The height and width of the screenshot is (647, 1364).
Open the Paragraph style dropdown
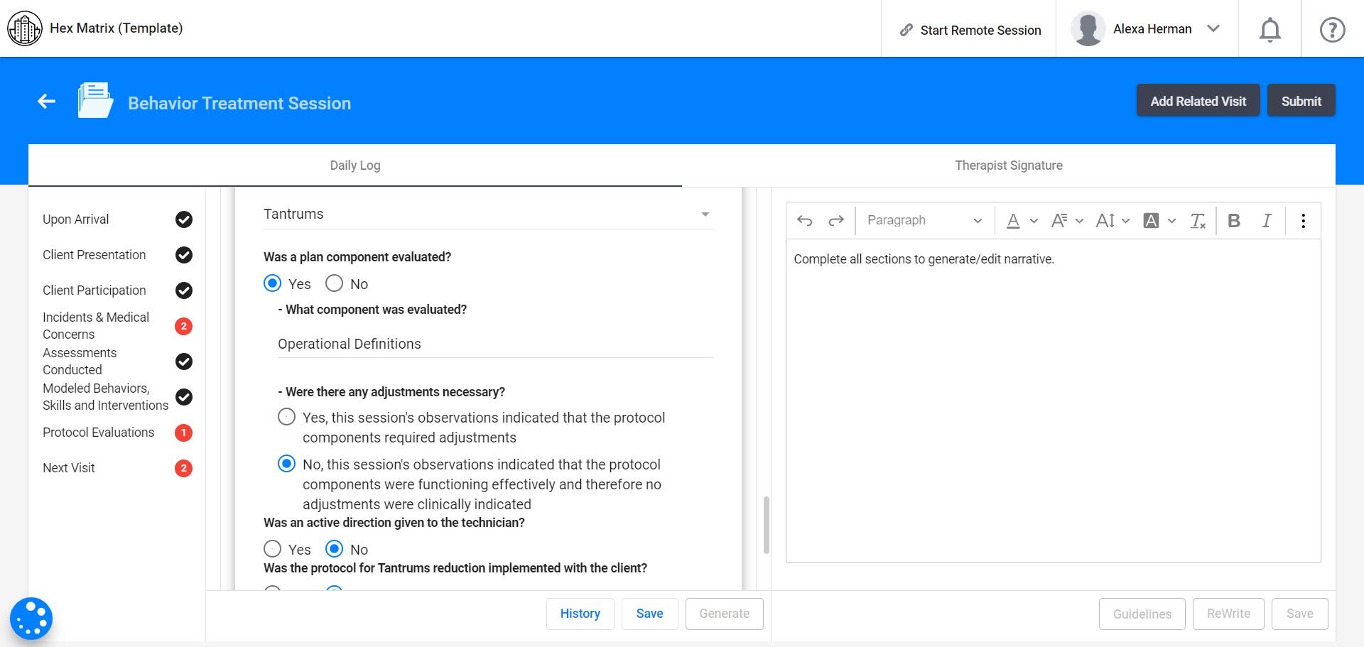point(924,221)
